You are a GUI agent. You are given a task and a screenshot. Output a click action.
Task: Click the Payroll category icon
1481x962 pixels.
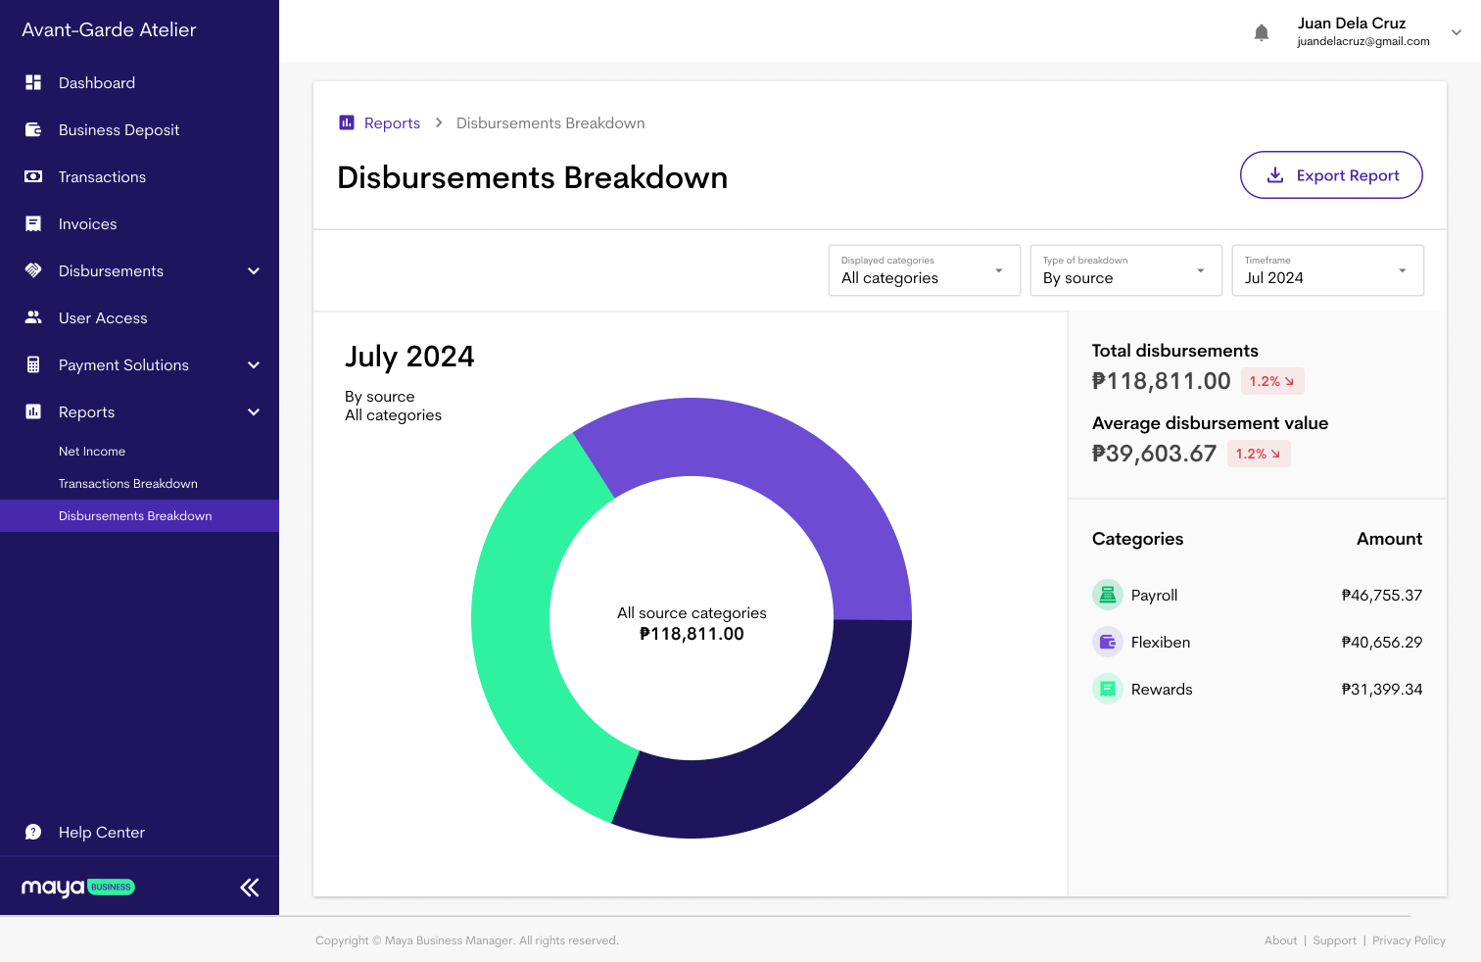coord(1107,595)
